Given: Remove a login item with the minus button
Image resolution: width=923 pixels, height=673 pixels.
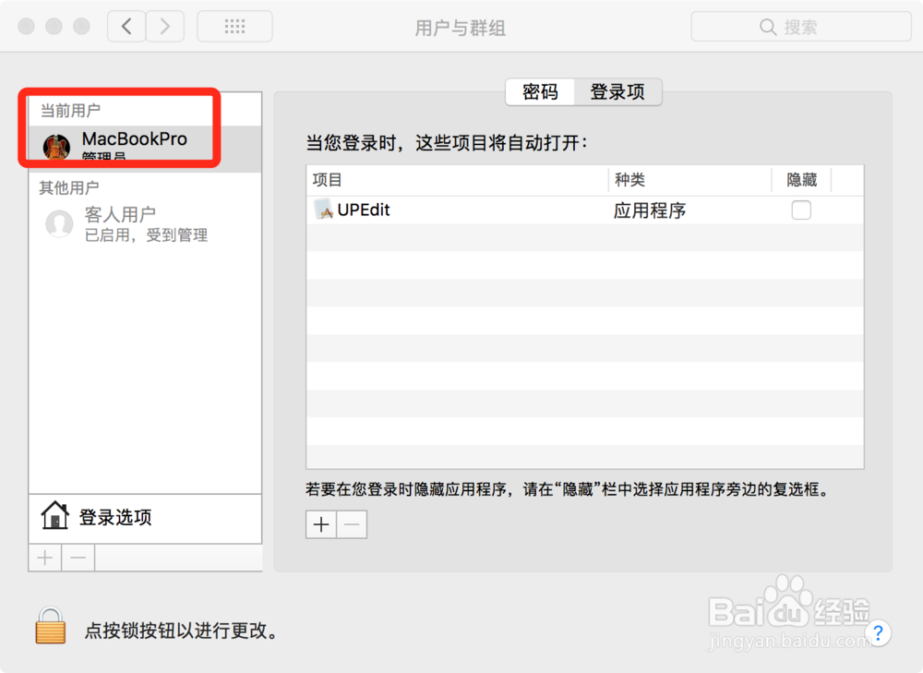Looking at the screenshot, I should [352, 524].
